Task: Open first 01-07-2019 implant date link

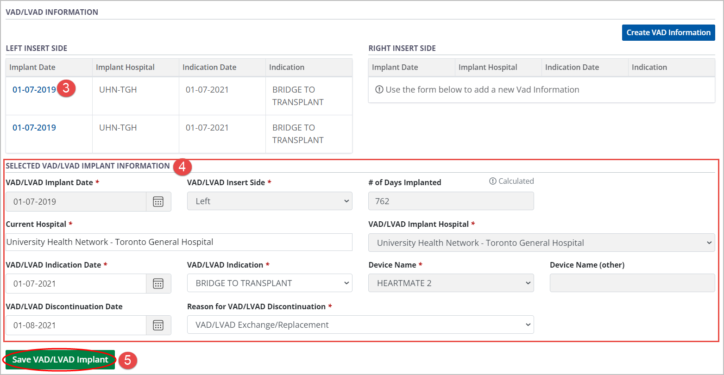Action: coord(34,90)
